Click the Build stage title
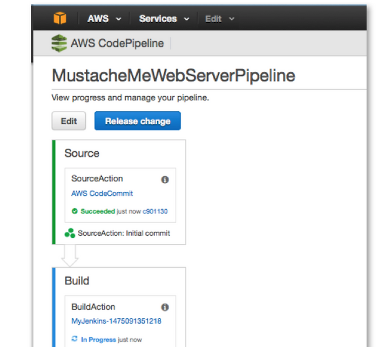Screen dimensions: 389x347 point(77,281)
